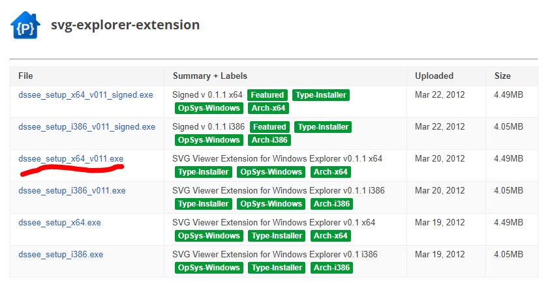The width and height of the screenshot is (550, 286).
Task: Click the Size column header
Action: [502, 76]
